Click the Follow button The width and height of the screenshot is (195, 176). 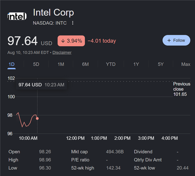pyautogui.click(x=176, y=40)
